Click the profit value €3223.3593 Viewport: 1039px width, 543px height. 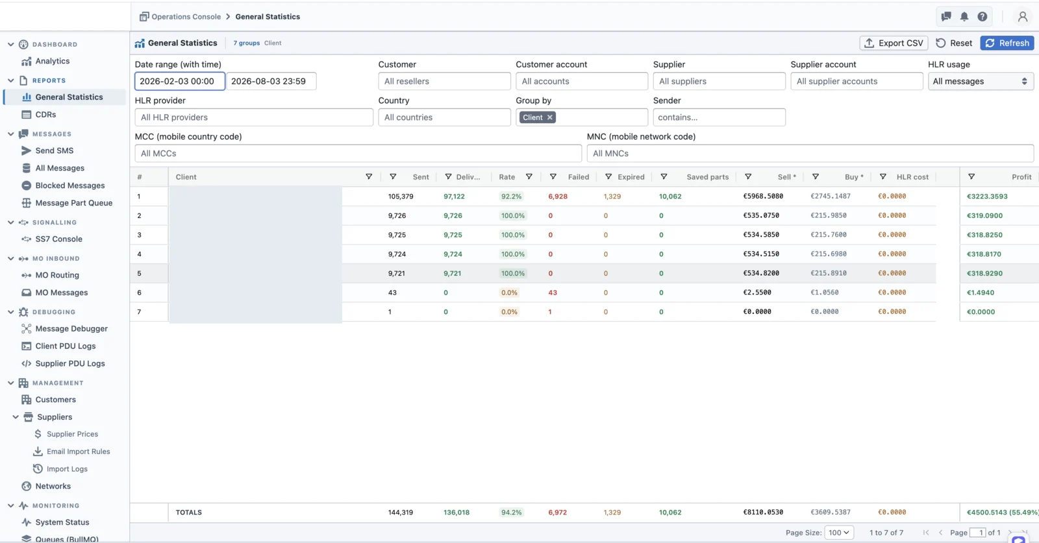(x=987, y=197)
